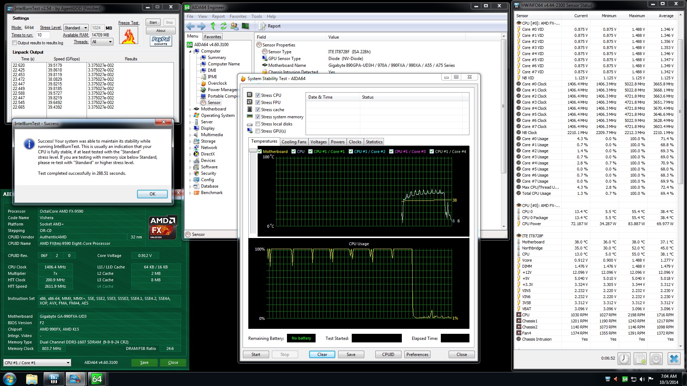Image resolution: width=687 pixels, height=386 pixels.
Task: Switch to the Cooling Fans tab
Action: click(294, 142)
